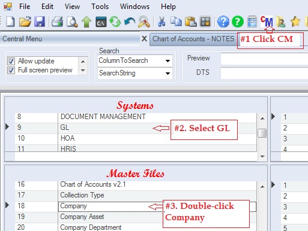
Task: Close the Central Menu tab with X
Action: click(144, 39)
